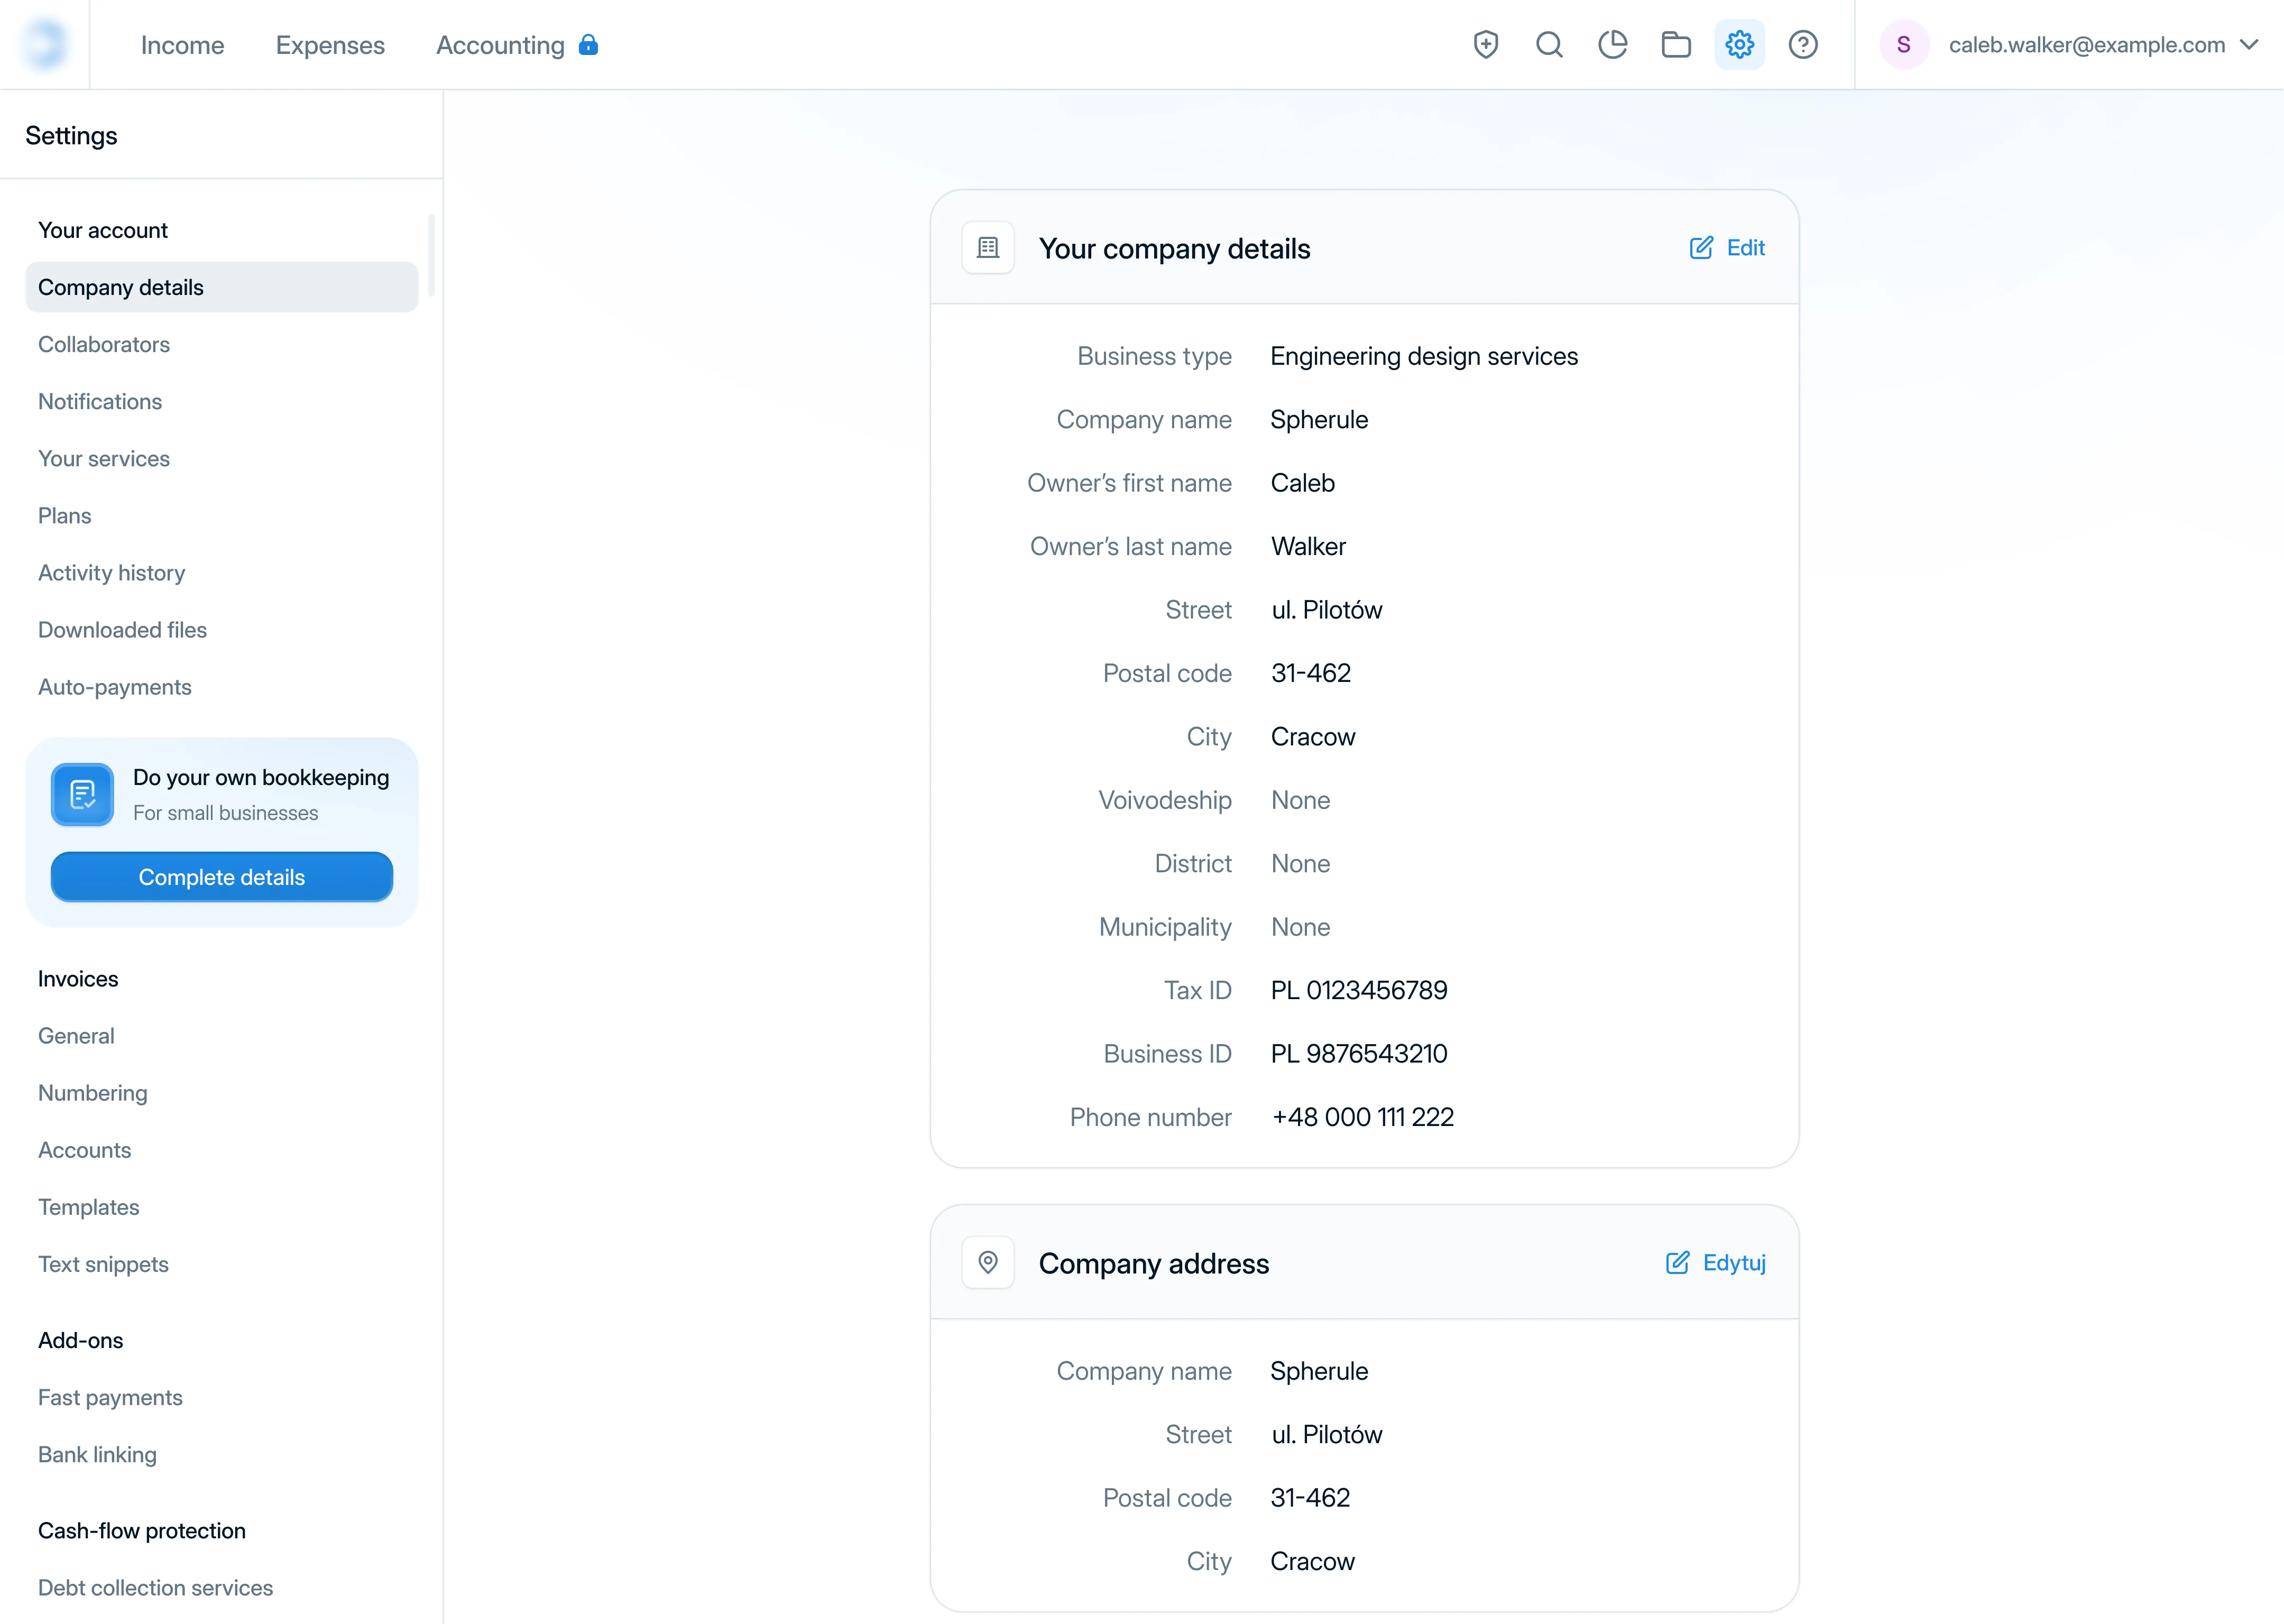Viewport: 2284px width, 1624px height.
Task: Click the location pin icon on Company address card
Action: click(988, 1262)
